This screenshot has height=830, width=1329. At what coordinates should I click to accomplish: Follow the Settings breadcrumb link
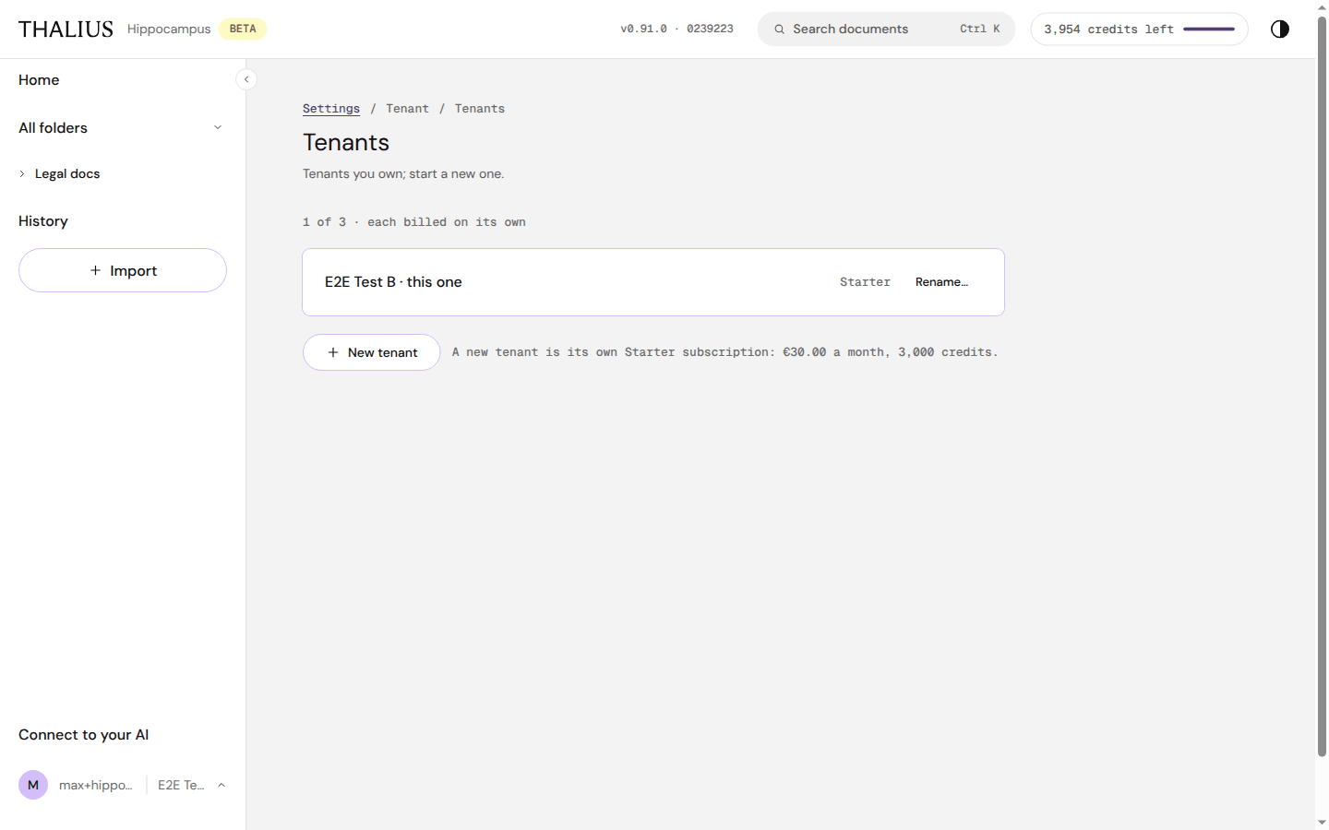tap(331, 109)
